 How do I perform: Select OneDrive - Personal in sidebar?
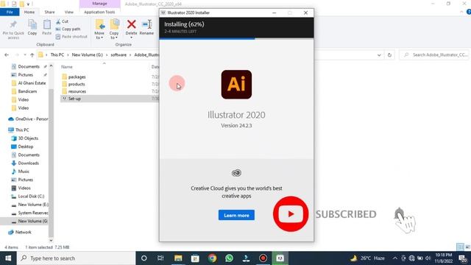pyautogui.click(x=31, y=119)
